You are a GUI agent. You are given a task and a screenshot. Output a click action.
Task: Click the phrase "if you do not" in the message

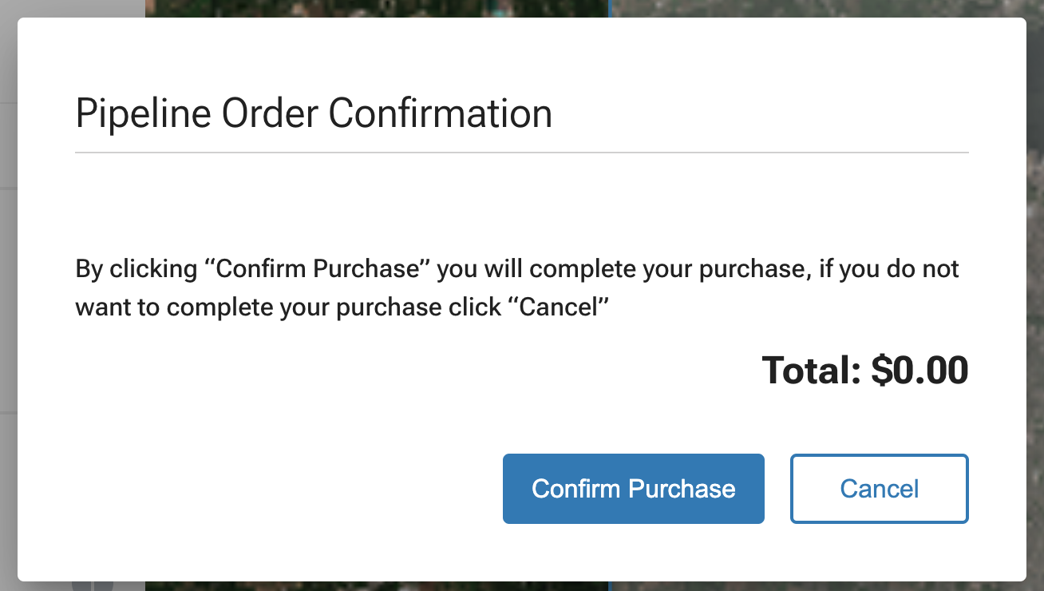889,268
